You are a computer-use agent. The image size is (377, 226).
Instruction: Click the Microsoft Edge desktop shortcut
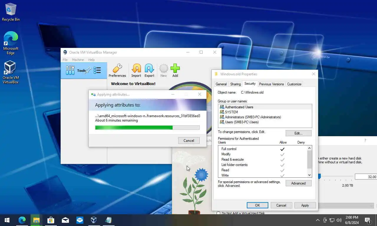click(x=11, y=43)
